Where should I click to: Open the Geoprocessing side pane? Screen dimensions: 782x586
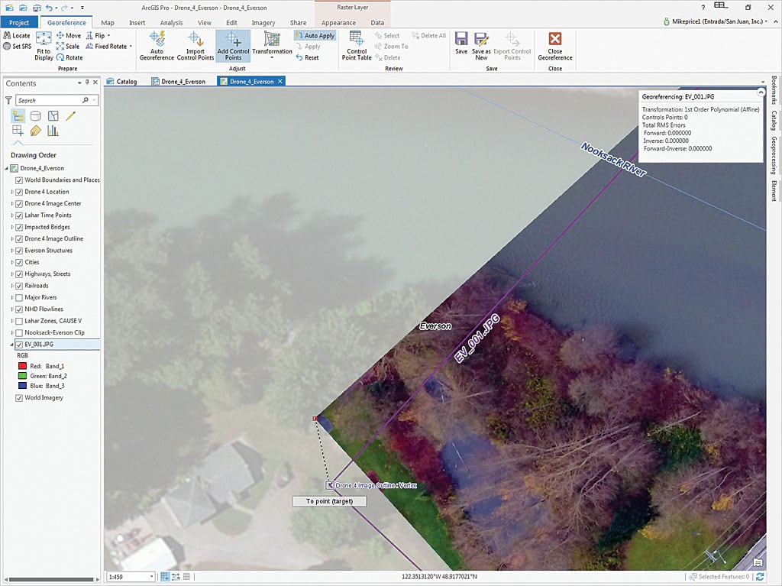(774, 155)
